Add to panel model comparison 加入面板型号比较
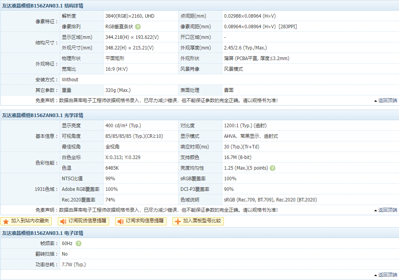This screenshot has height=280, width=399. [x=198, y=221]
